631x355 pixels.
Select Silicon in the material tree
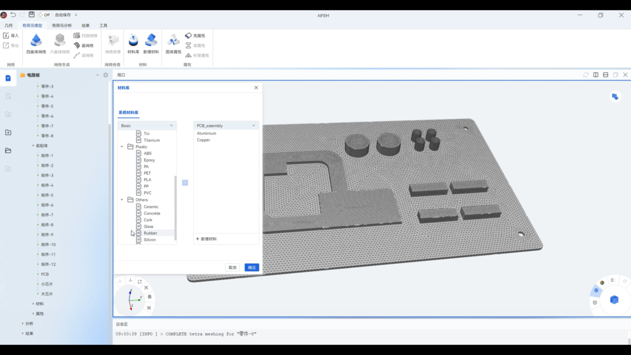[150, 240]
